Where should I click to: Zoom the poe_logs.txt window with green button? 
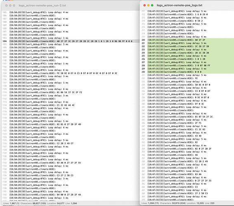pos(152,5)
